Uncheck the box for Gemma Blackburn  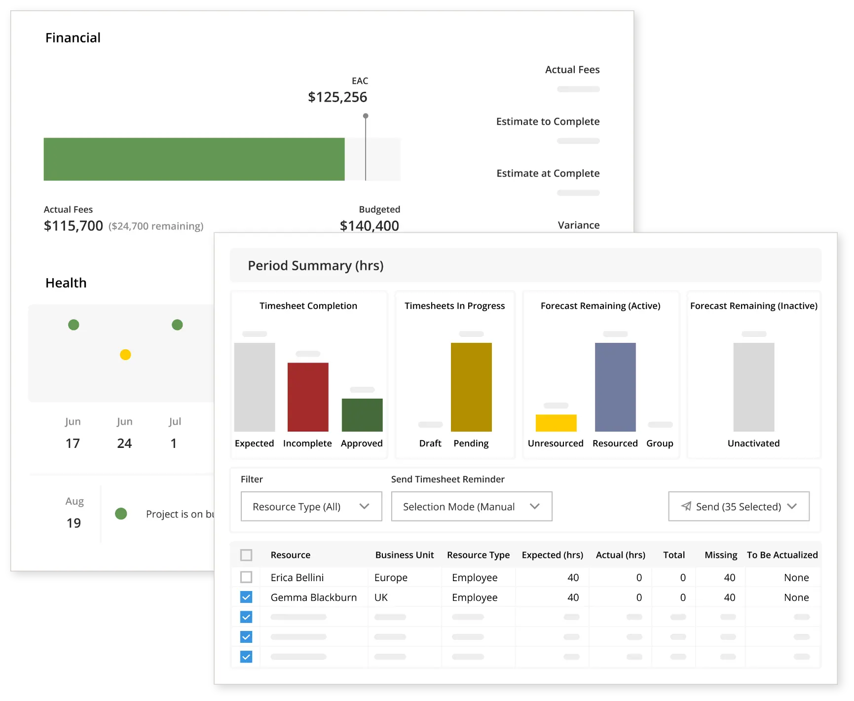click(246, 597)
